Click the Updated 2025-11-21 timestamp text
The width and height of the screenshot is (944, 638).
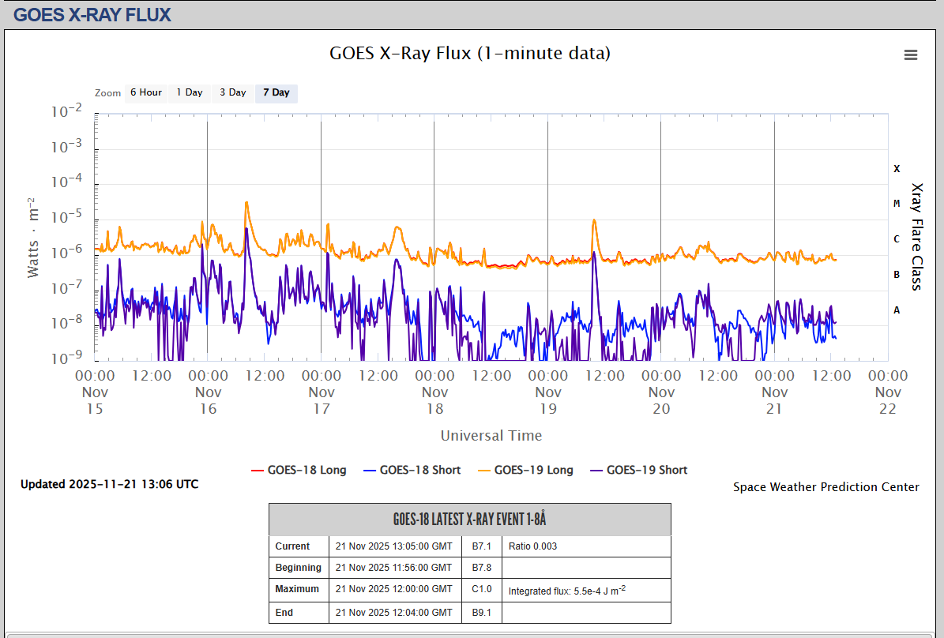pos(109,484)
